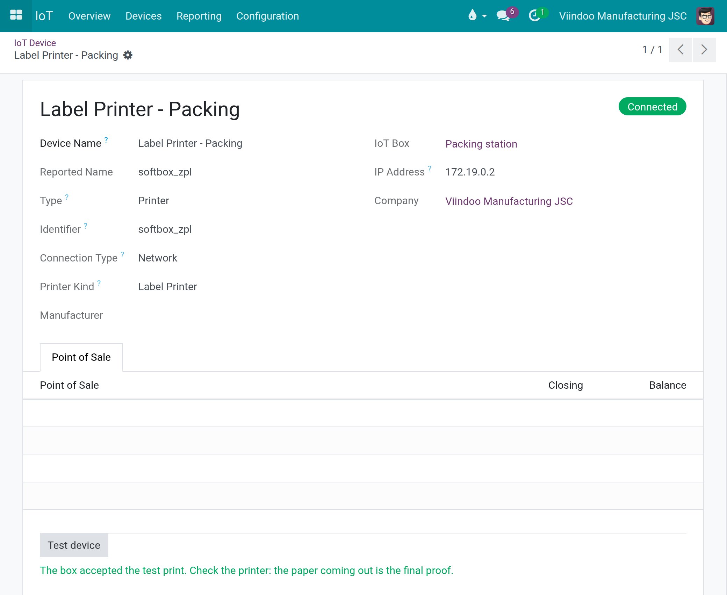This screenshot has width=727, height=595.
Task: Show help tooltip for Identifier field
Action: 86,225
